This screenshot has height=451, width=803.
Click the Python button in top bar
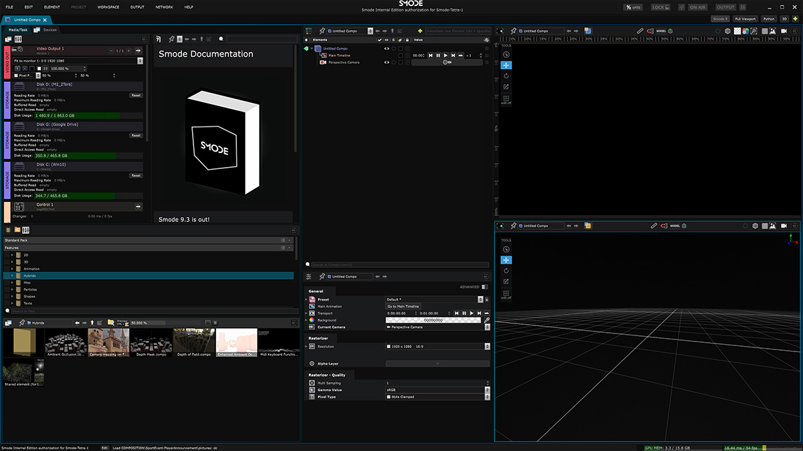[x=769, y=19]
